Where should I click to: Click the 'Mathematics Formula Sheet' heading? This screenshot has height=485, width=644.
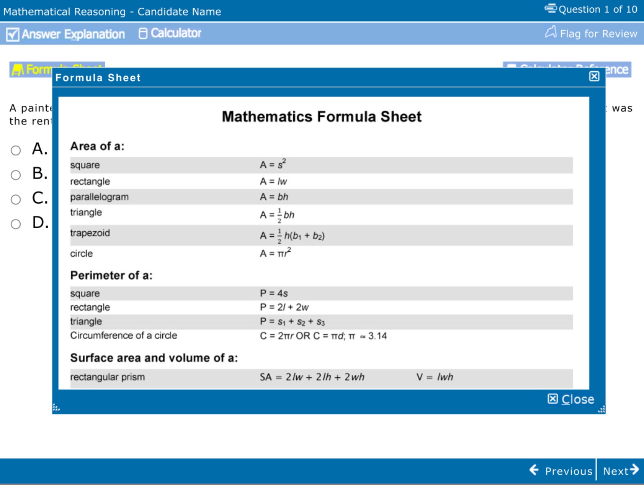(322, 116)
